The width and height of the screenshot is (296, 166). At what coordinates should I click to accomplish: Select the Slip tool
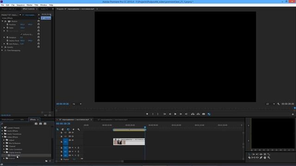tap(253, 158)
